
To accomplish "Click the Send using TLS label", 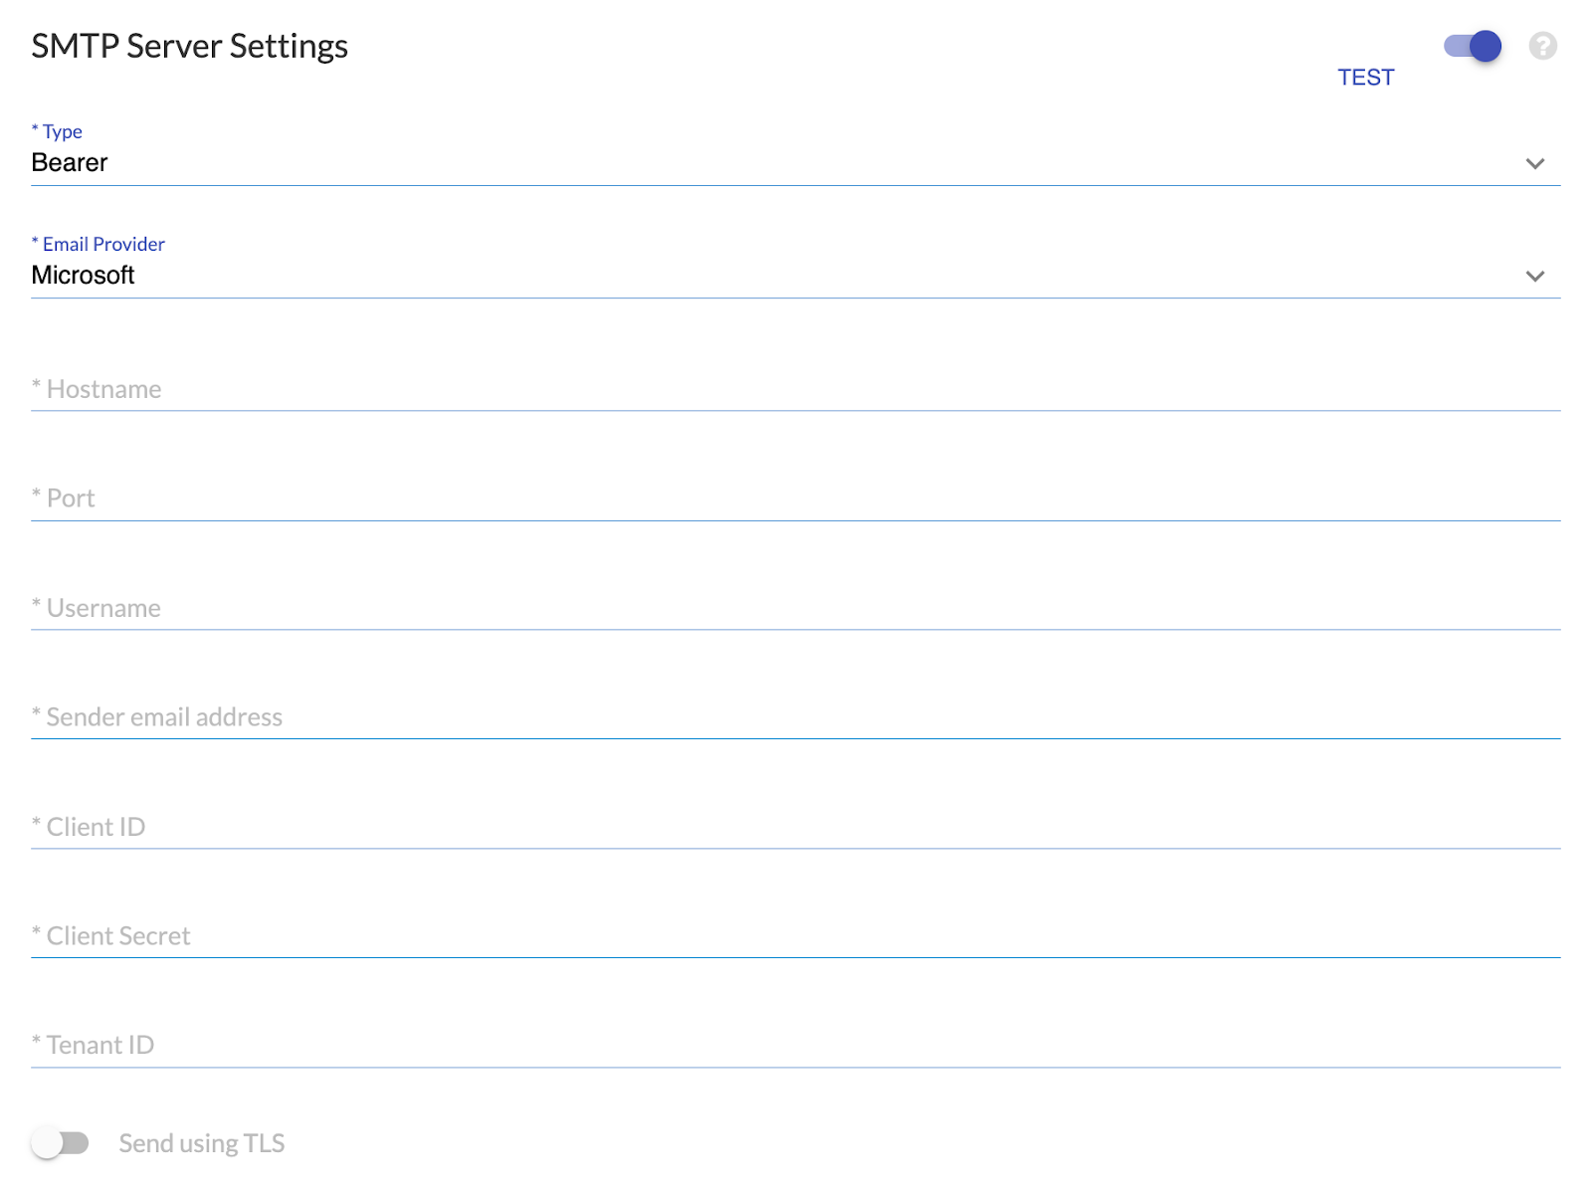I will [x=202, y=1143].
